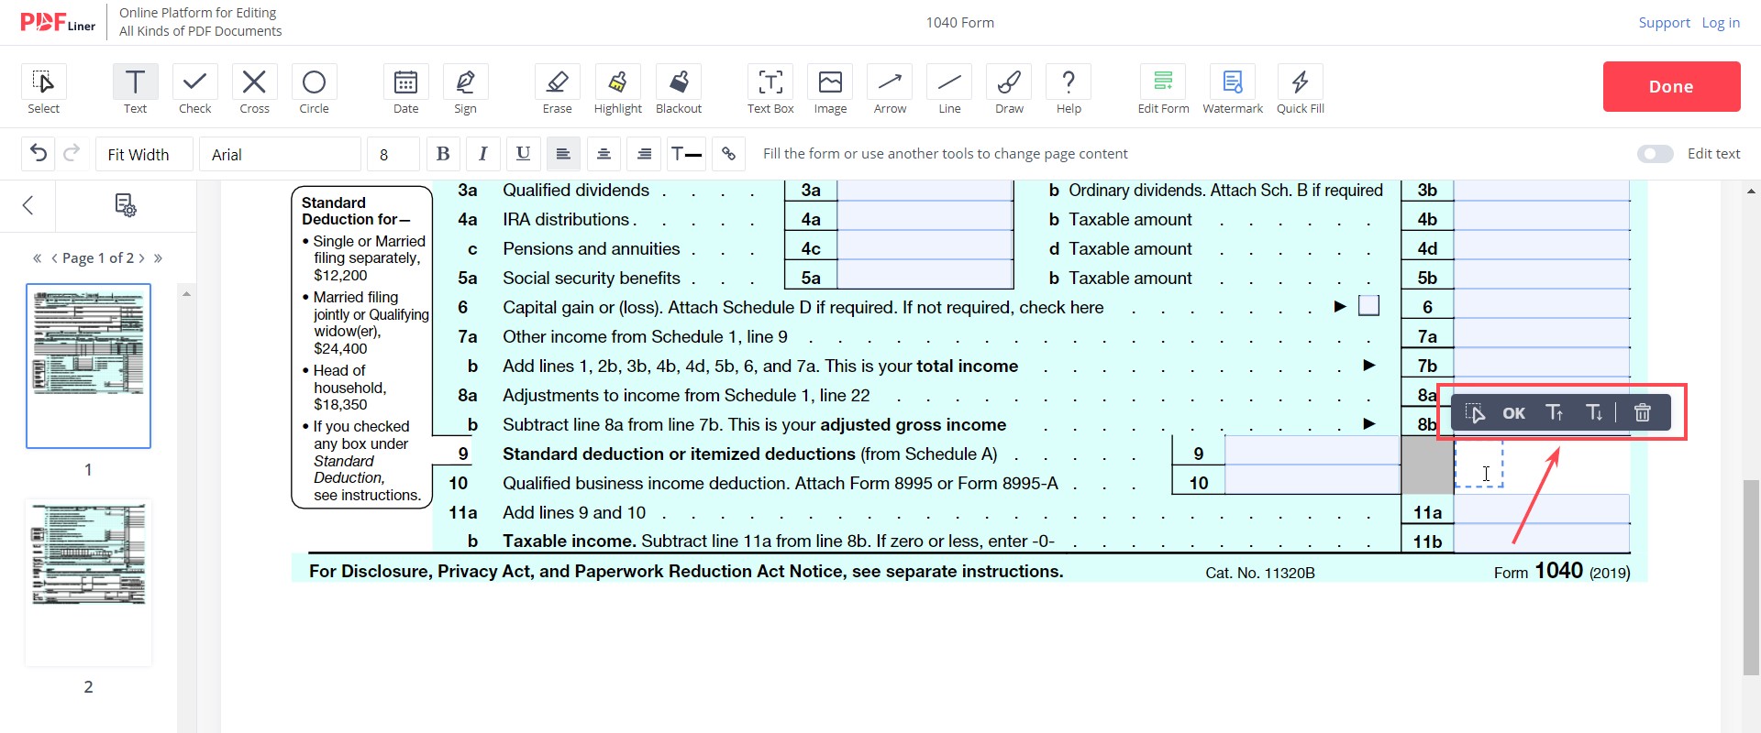
Task: Redo the last action
Action: [x=72, y=153]
